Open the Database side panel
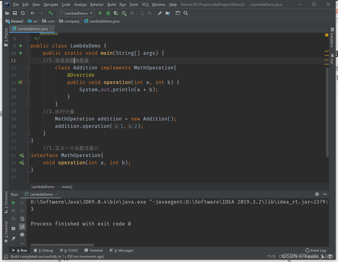This screenshot has width=338, height=262. (332, 37)
